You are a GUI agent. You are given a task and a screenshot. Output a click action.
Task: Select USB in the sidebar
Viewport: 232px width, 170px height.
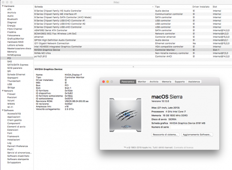(10, 84)
